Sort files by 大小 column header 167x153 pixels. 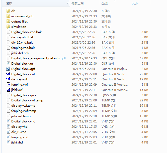tap(135, 3)
